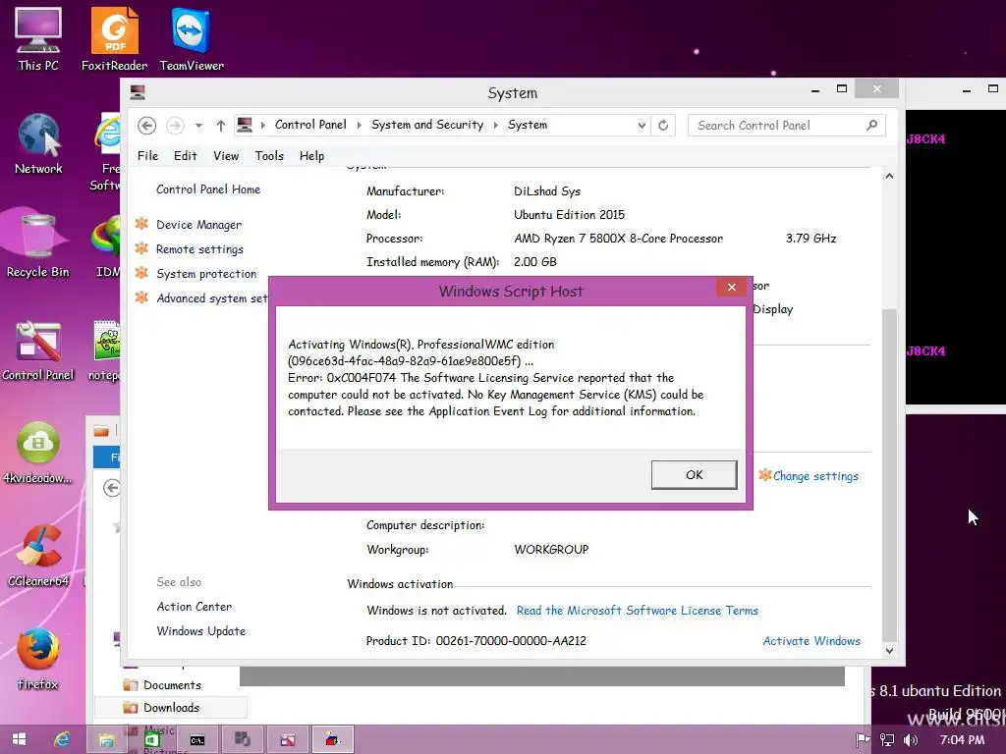Launch 4kvideodownloader desktop icon
The image size is (1006, 754).
38,453
